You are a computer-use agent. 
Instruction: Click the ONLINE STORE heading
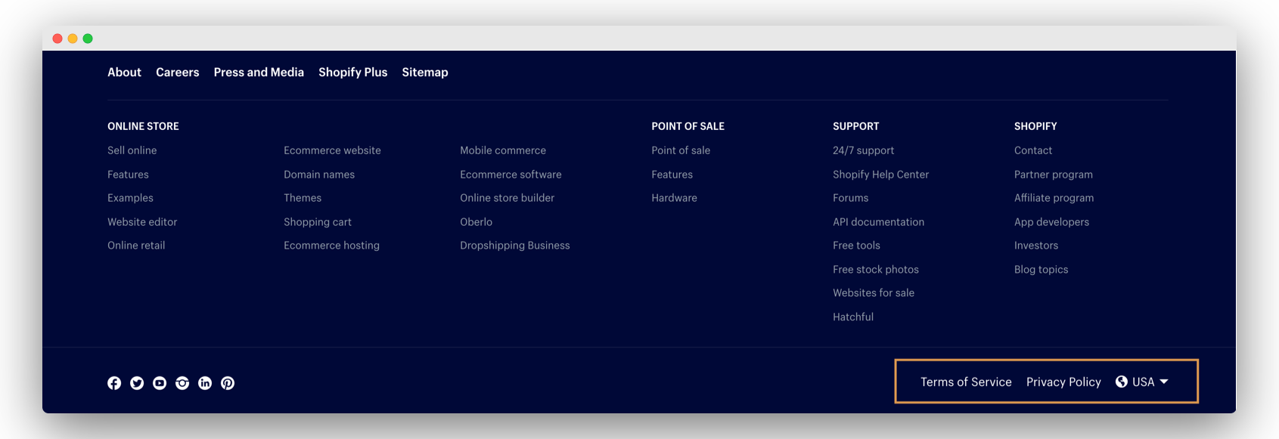[143, 126]
